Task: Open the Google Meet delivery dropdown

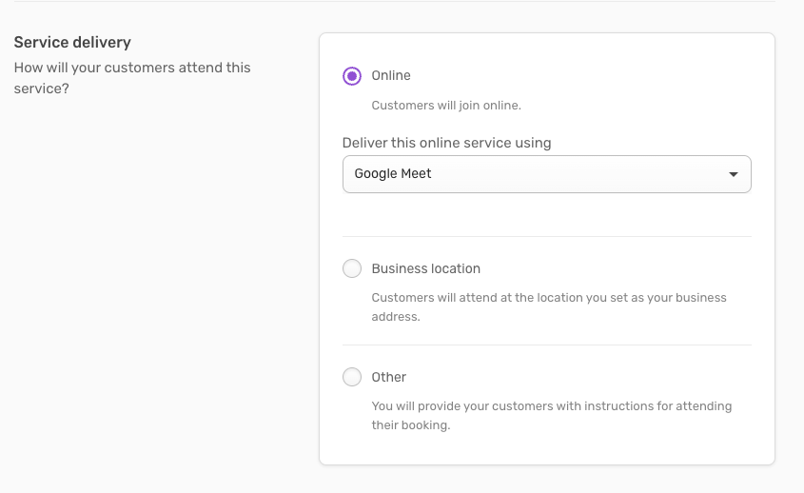Action: pos(546,174)
